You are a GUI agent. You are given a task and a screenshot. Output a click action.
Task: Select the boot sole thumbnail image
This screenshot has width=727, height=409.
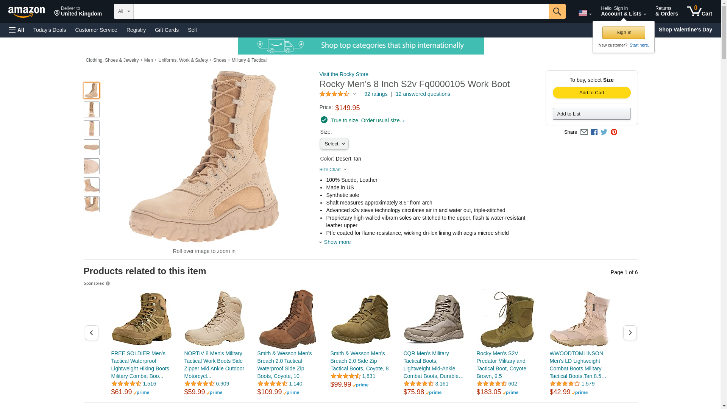tap(92, 147)
